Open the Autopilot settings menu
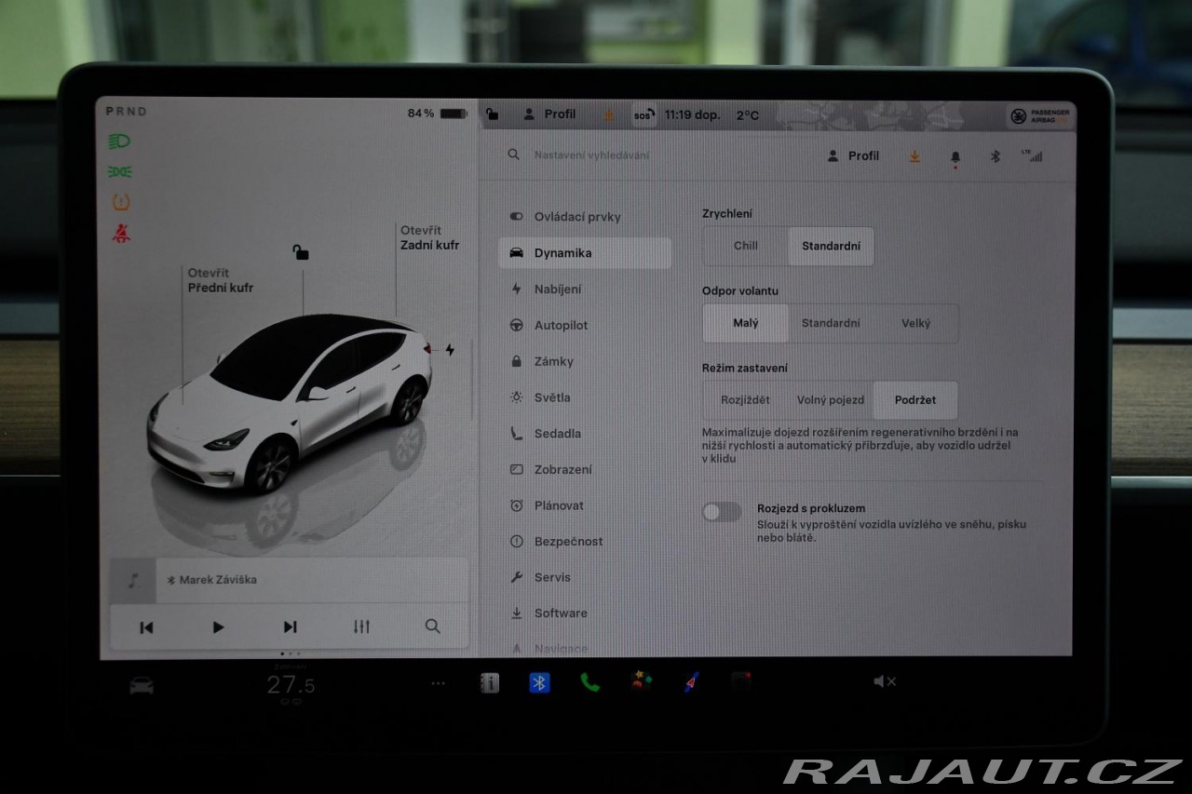Screen dimensions: 1192x794 (x=561, y=326)
